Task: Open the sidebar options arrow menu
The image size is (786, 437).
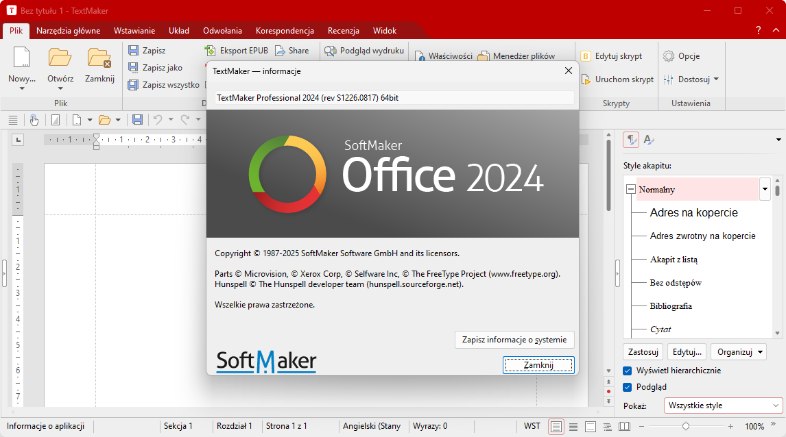Action: [778, 140]
